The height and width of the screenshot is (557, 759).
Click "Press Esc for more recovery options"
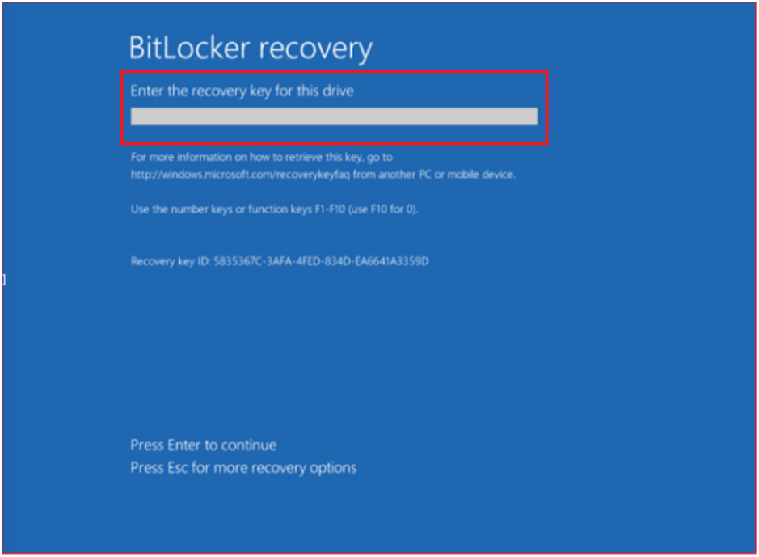click(243, 468)
